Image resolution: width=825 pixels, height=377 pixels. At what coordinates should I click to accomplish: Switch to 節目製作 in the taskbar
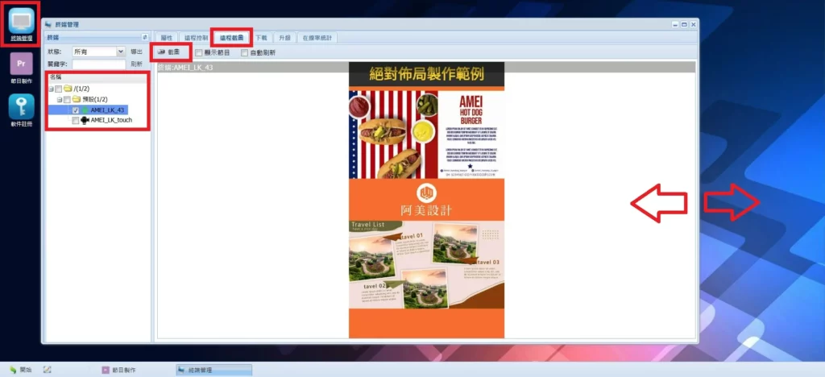122,370
